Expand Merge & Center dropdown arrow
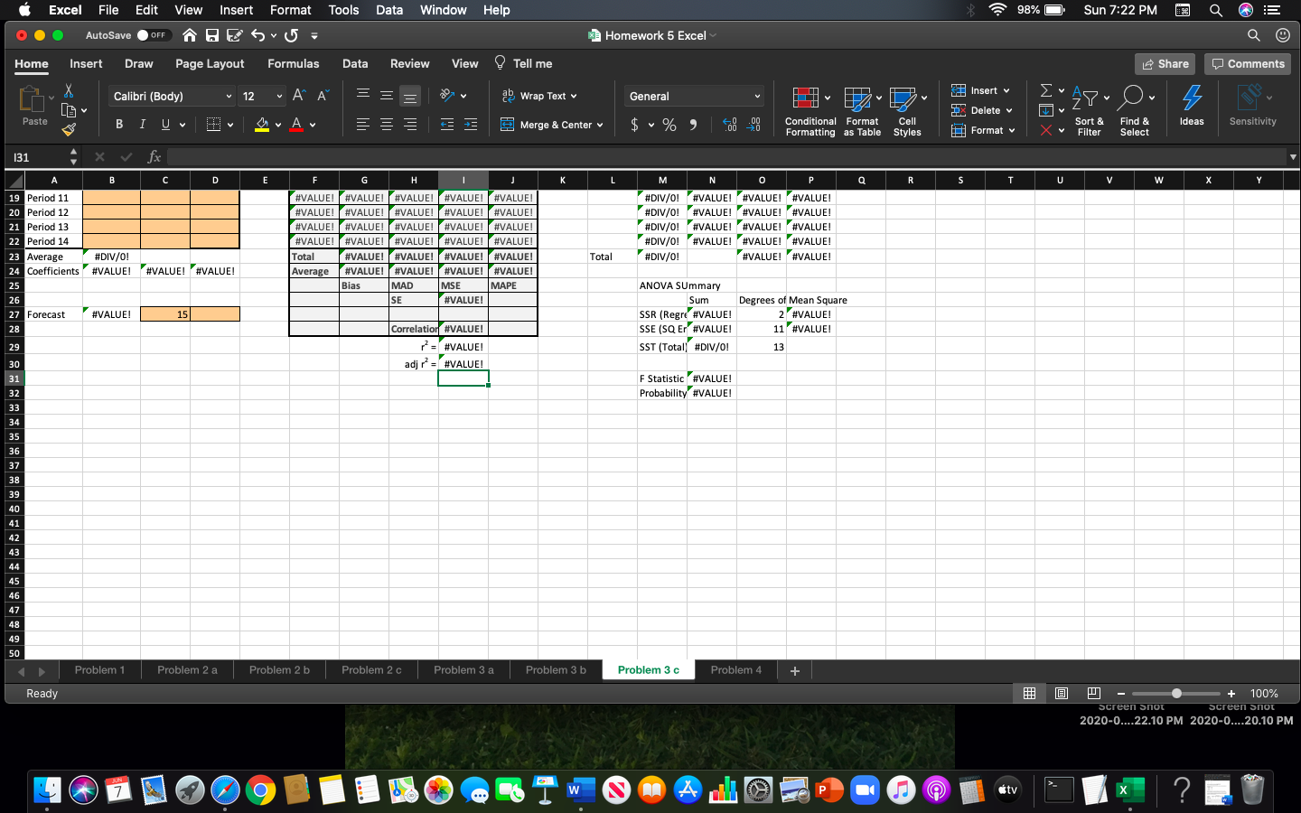 click(600, 126)
